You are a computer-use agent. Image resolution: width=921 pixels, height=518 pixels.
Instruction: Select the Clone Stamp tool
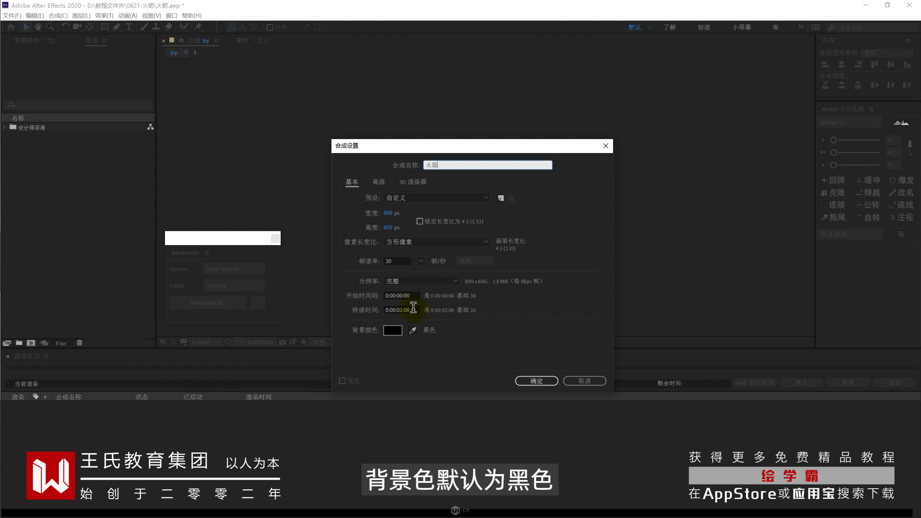156,27
